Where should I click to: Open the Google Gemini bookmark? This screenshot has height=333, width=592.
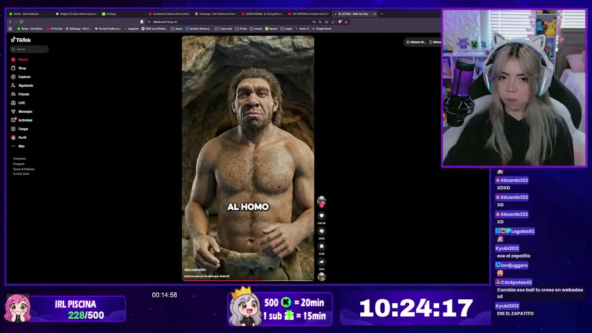(321, 29)
